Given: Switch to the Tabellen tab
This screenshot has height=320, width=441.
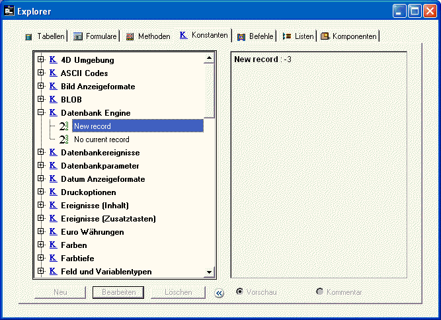Looking at the screenshot, I should click(44, 36).
